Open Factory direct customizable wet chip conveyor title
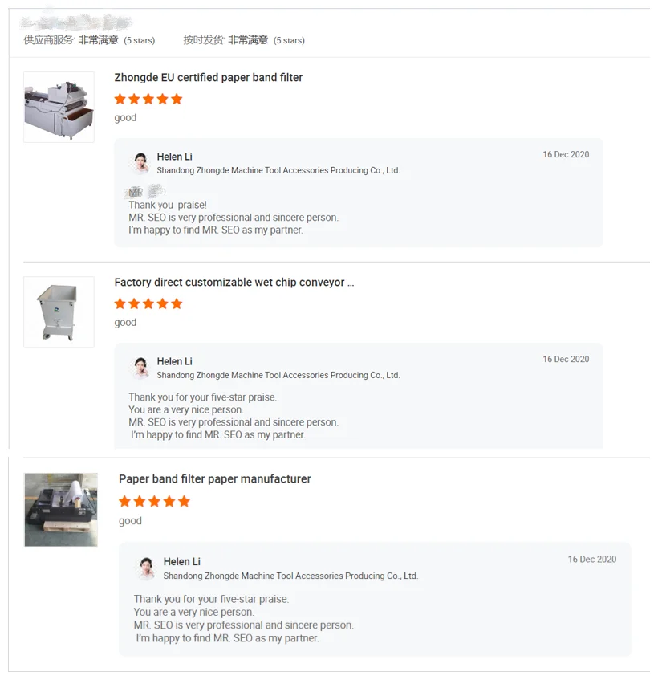This screenshot has width=658, height=680. click(x=234, y=283)
